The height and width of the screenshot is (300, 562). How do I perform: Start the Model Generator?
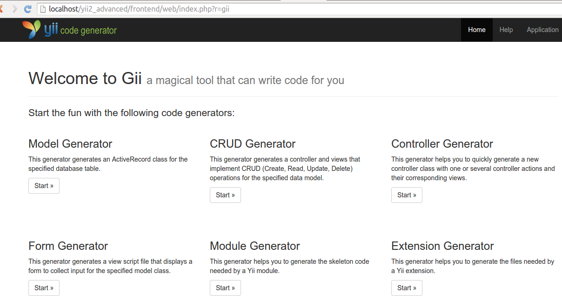tap(44, 186)
